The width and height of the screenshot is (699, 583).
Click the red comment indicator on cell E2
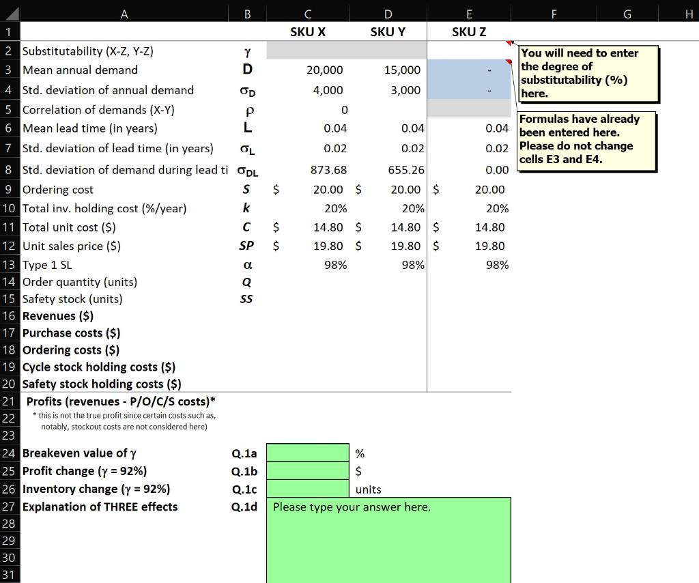pyautogui.click(x=508, y=43)
